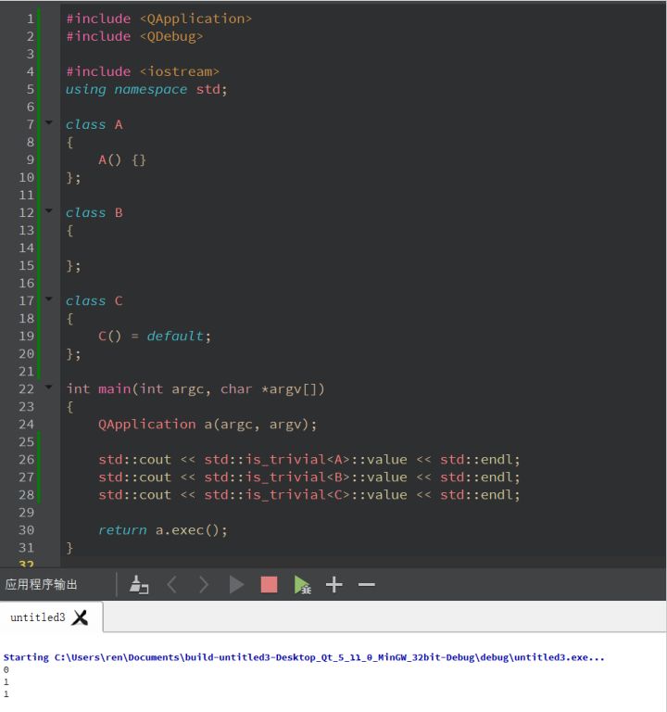
Task: Click 'QApplication a(argc, argv);' line
Action: pyautogui.click(x=208, y=424)
